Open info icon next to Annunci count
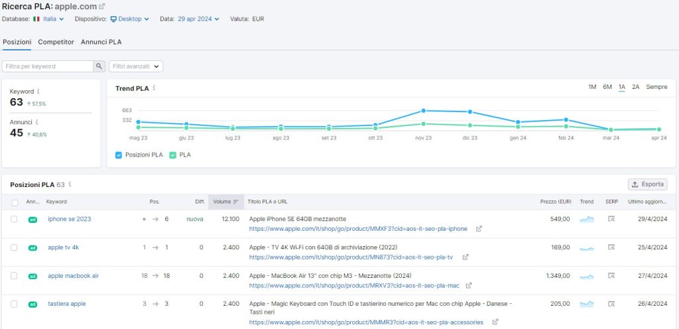The width and height of the screenshot is (679, 329). tap(37, 122)
